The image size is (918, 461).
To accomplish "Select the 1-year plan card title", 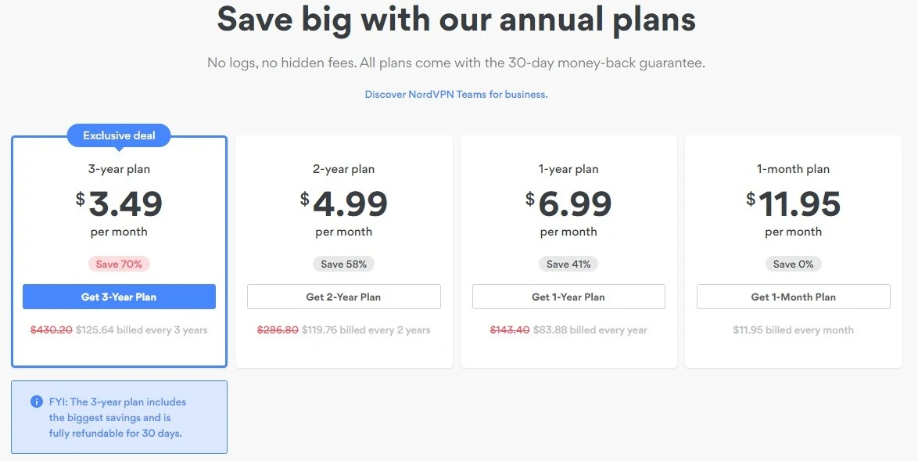I will click(x=568, y=169).
